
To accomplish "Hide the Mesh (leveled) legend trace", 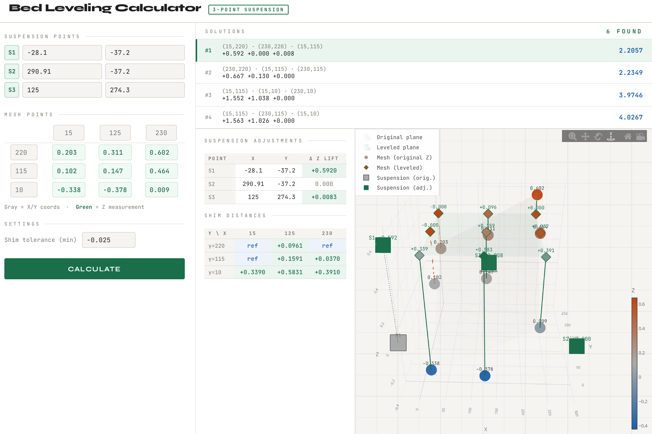I will 399,168.
